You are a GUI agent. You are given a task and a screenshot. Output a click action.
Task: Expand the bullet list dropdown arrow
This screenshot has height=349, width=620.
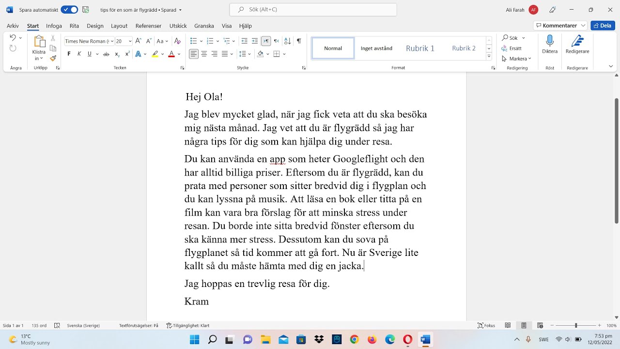[x=201, y=41]
